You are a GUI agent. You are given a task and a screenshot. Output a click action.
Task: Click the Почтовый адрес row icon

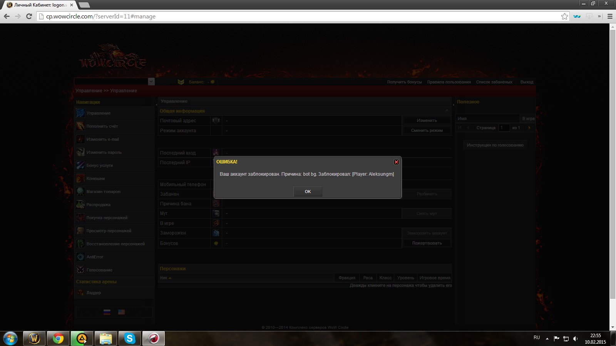pyautogui.click(x=216, y=120)
